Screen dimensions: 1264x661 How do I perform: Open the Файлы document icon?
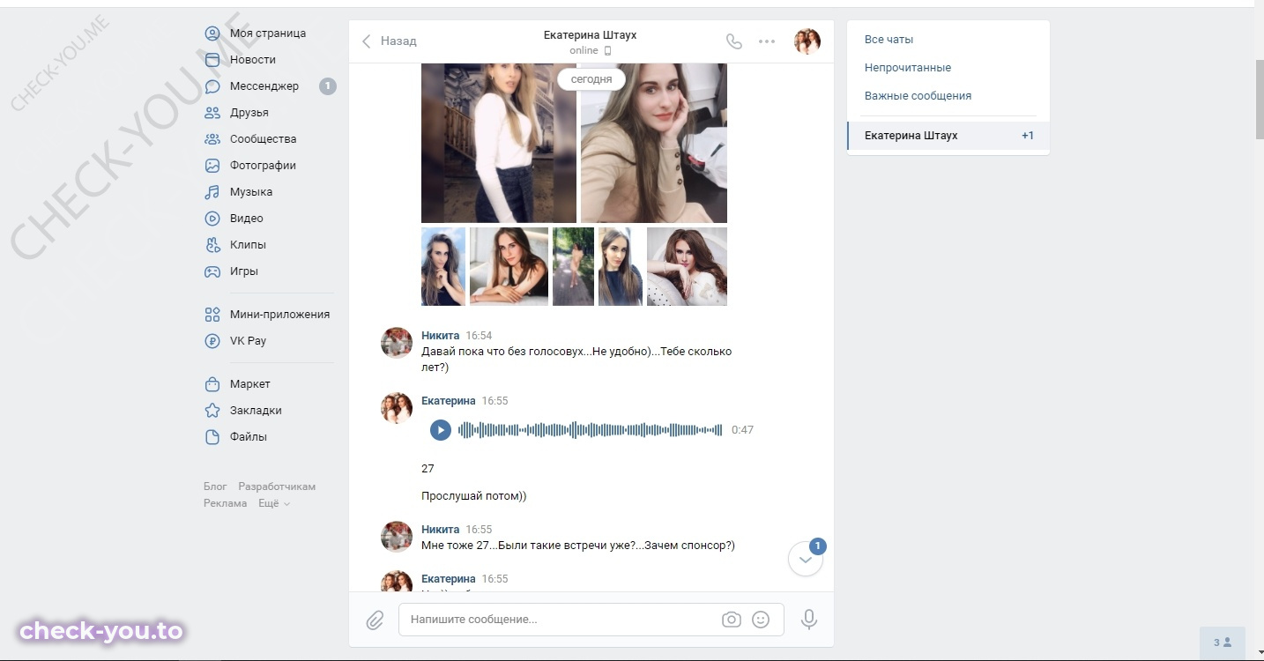click(212, 437)
